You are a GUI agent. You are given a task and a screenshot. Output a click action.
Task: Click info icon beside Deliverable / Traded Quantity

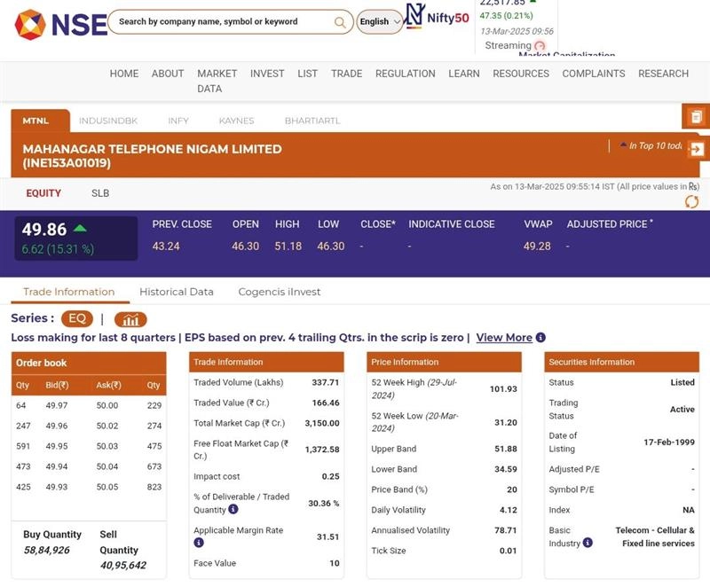click(x=233, y=510)
